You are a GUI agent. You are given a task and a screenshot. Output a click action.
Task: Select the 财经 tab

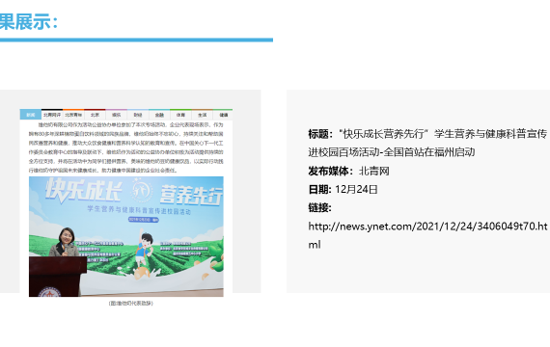click(x=138, y=115)
